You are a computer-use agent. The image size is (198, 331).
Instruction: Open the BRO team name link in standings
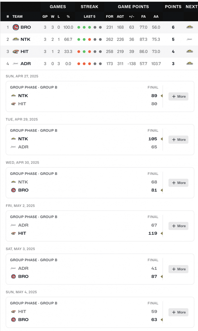[x=26, y=27]
